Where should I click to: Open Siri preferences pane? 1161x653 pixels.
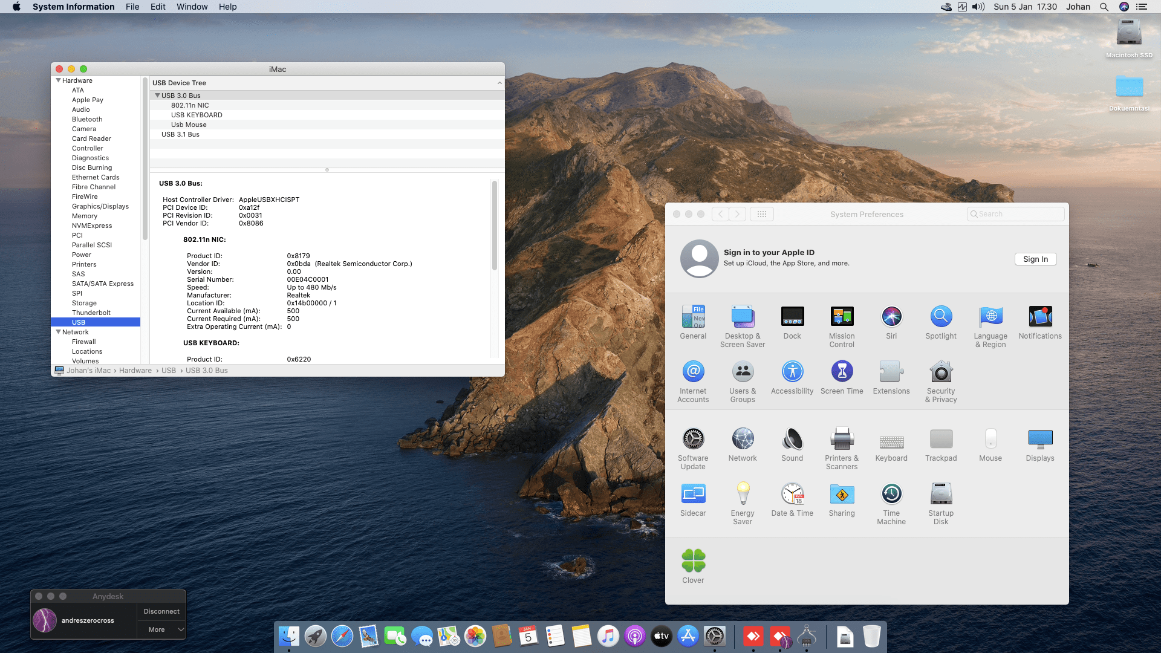pyautogui.click(x=891, y=322)
